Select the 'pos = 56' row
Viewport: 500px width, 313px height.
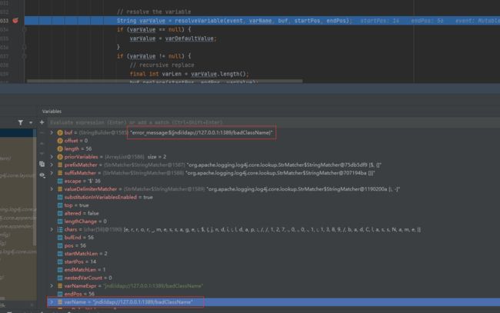click(274, 245)
